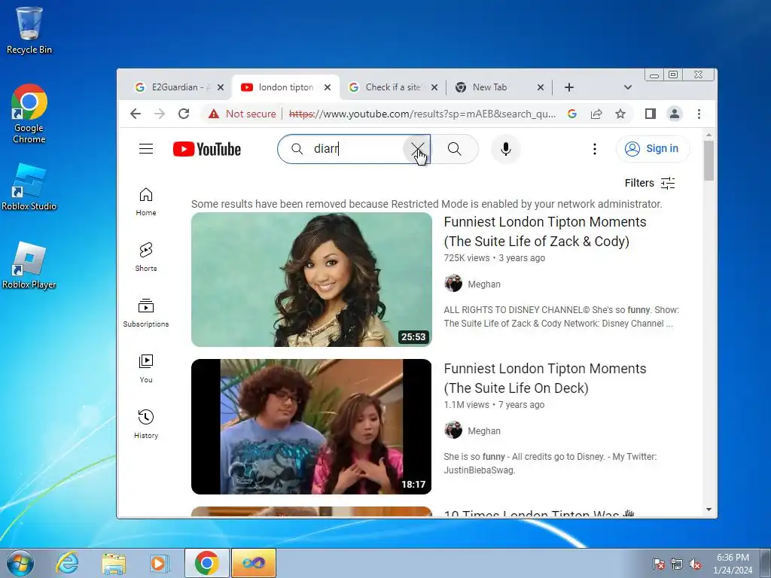Click the YouTube logo

click(207, 149)
